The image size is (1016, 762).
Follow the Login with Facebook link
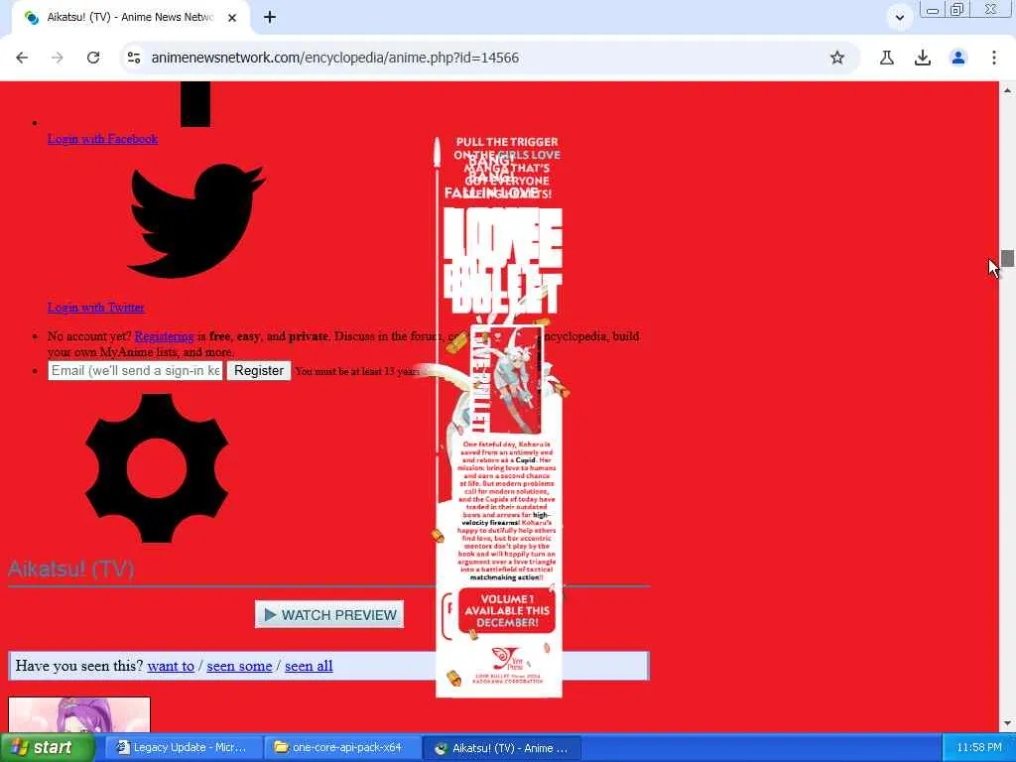102,139
